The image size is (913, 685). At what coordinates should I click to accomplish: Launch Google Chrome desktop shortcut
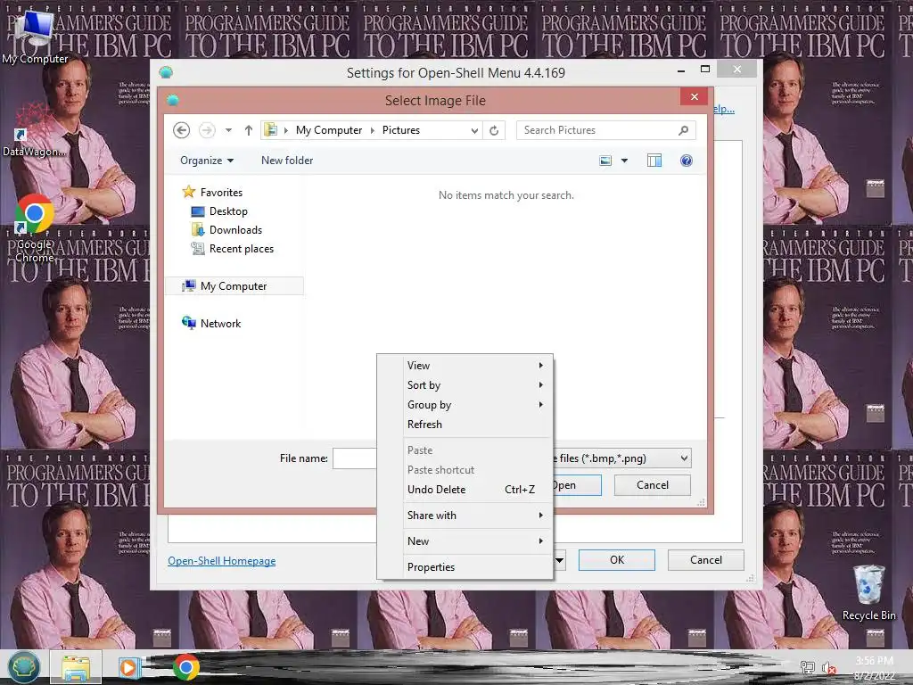tap(35, 229)
